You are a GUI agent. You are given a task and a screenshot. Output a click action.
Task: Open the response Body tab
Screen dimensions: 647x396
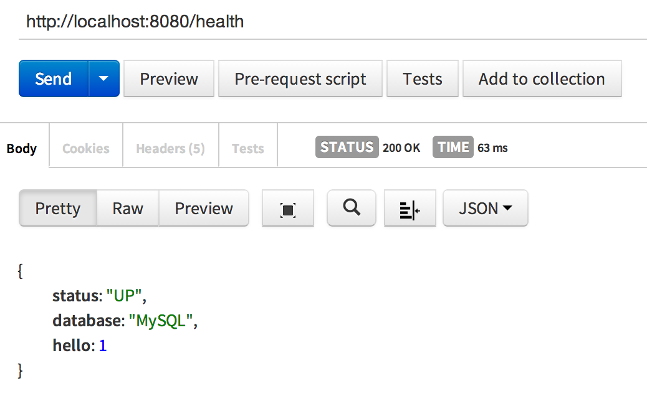click(x=22, y=148)
